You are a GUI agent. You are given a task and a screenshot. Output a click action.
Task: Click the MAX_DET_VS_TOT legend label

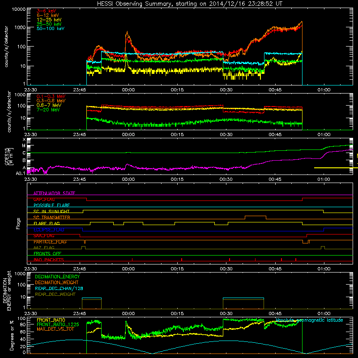(x=55, y=329)
